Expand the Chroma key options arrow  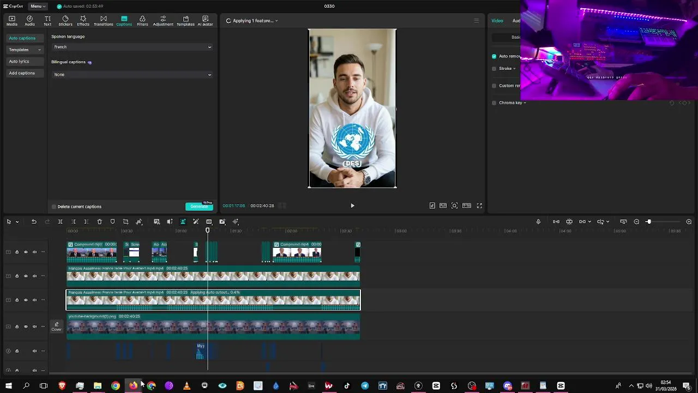click(x=525, y=103)
